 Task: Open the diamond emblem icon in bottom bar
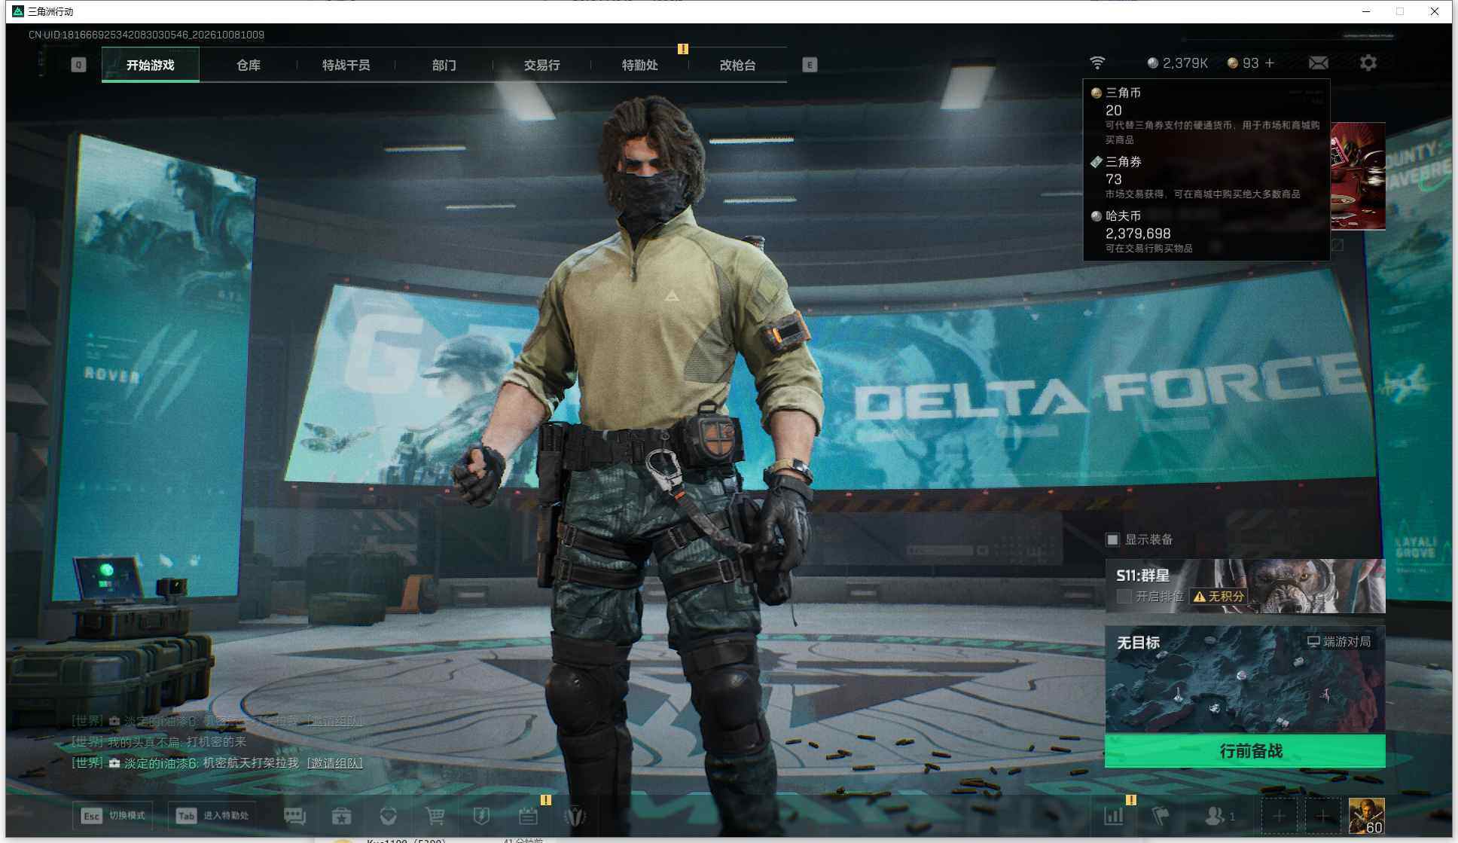point(389,816)
